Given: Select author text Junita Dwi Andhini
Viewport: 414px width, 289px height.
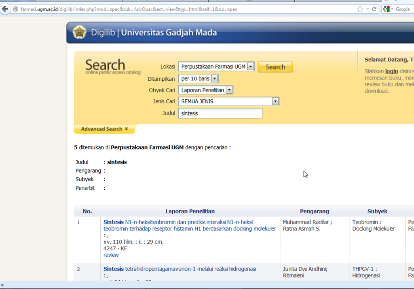Looking at the screenshot, I should click(305, 269).
